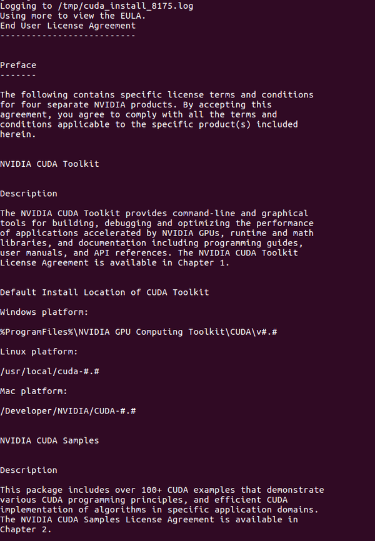
Task: Click the "Linux platform:" label
Action: pos(39,352)
